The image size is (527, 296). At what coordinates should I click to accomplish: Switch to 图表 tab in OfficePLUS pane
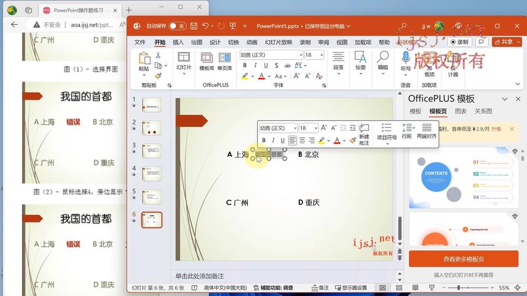coord(461,111)
